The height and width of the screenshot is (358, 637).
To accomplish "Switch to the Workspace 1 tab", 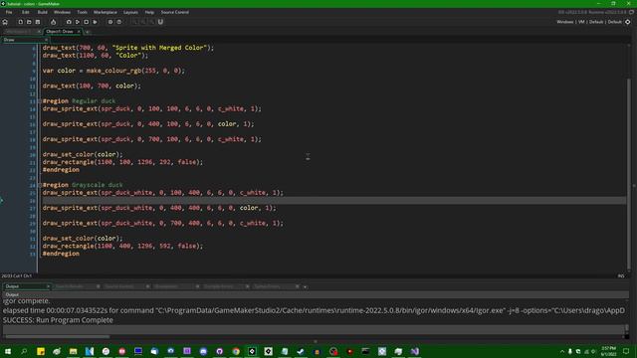I will click(19, 31).
